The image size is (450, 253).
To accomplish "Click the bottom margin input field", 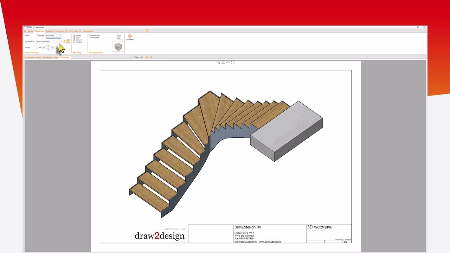I will (49, 49).
